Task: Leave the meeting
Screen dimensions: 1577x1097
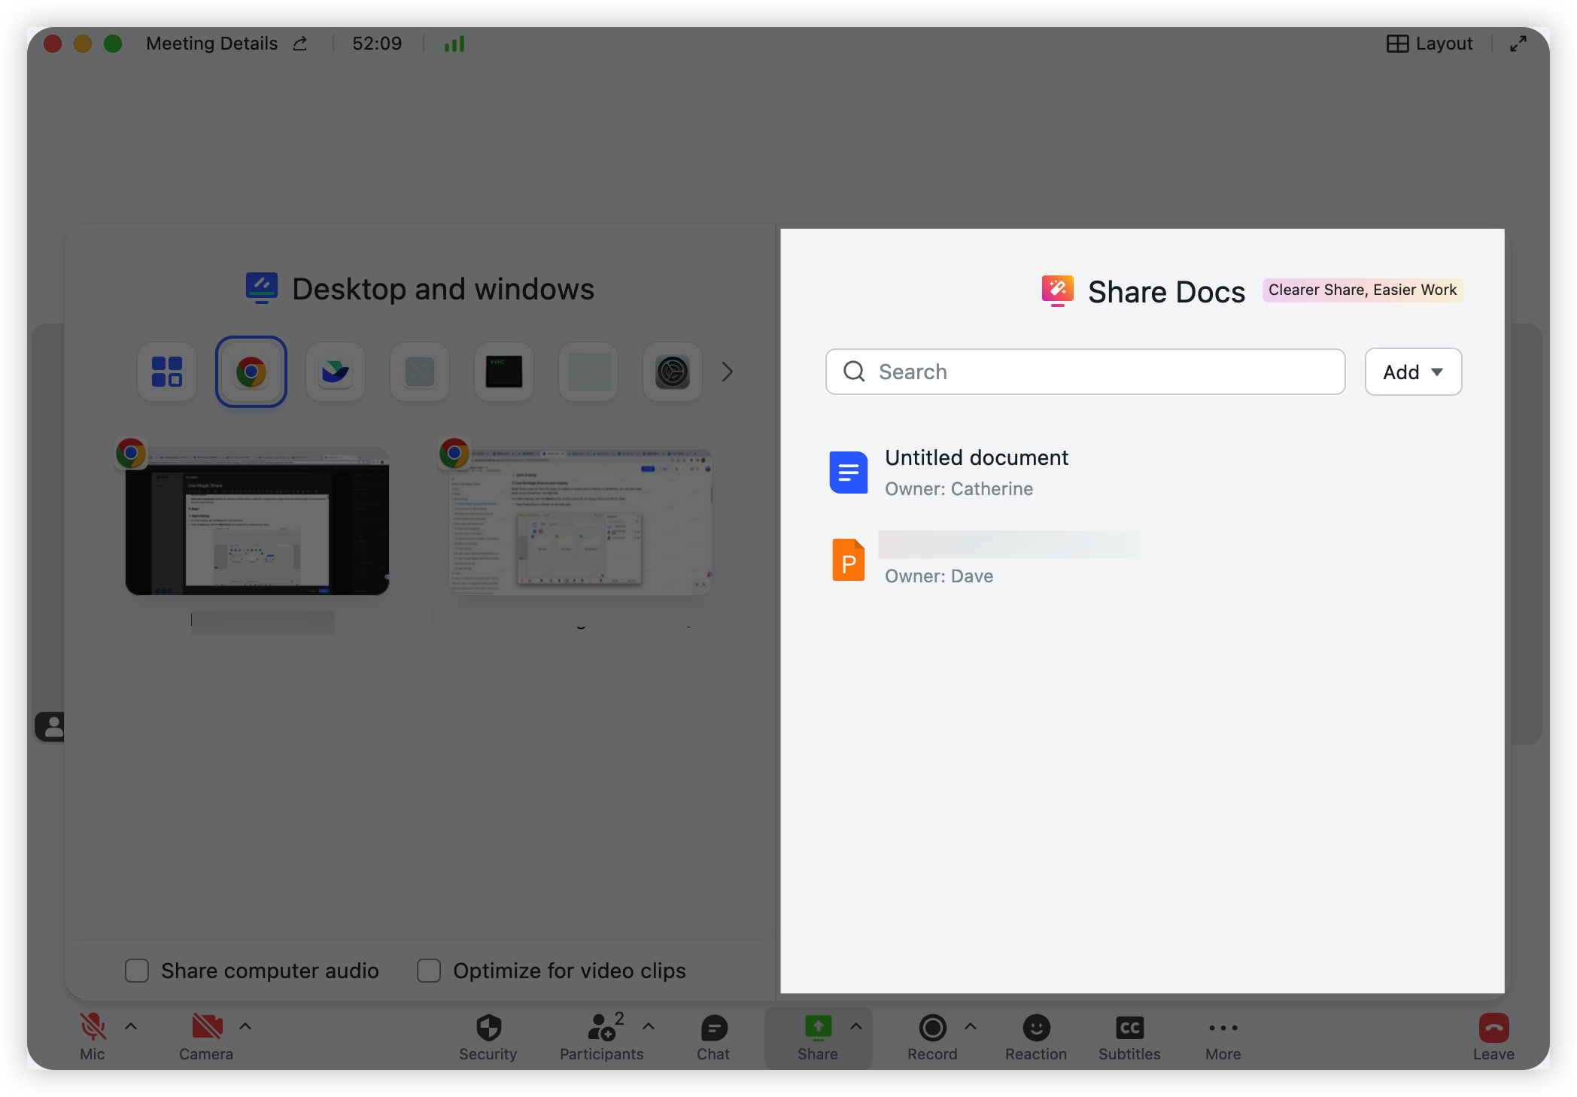Action: click(x=1493, y=1037)
